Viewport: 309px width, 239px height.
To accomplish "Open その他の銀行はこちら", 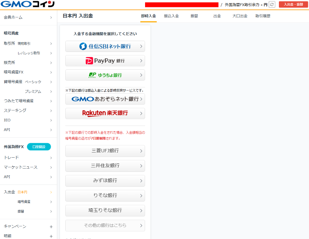I will pos(105,226).
